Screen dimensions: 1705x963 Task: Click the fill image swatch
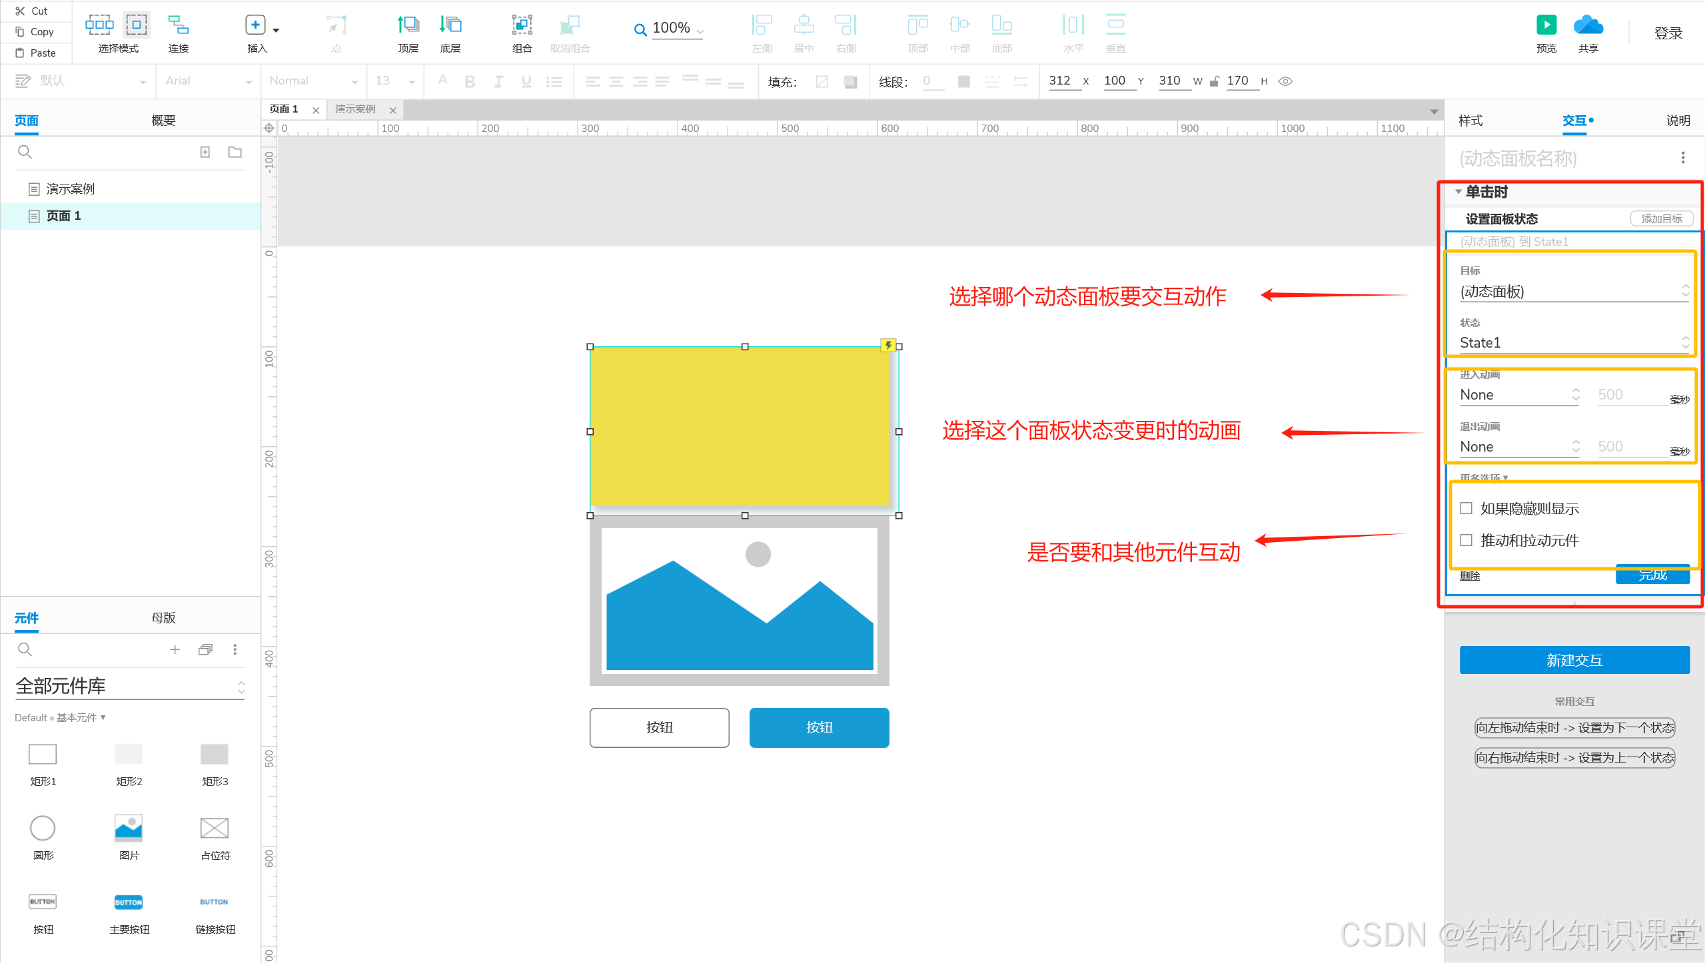pos(822,81)
